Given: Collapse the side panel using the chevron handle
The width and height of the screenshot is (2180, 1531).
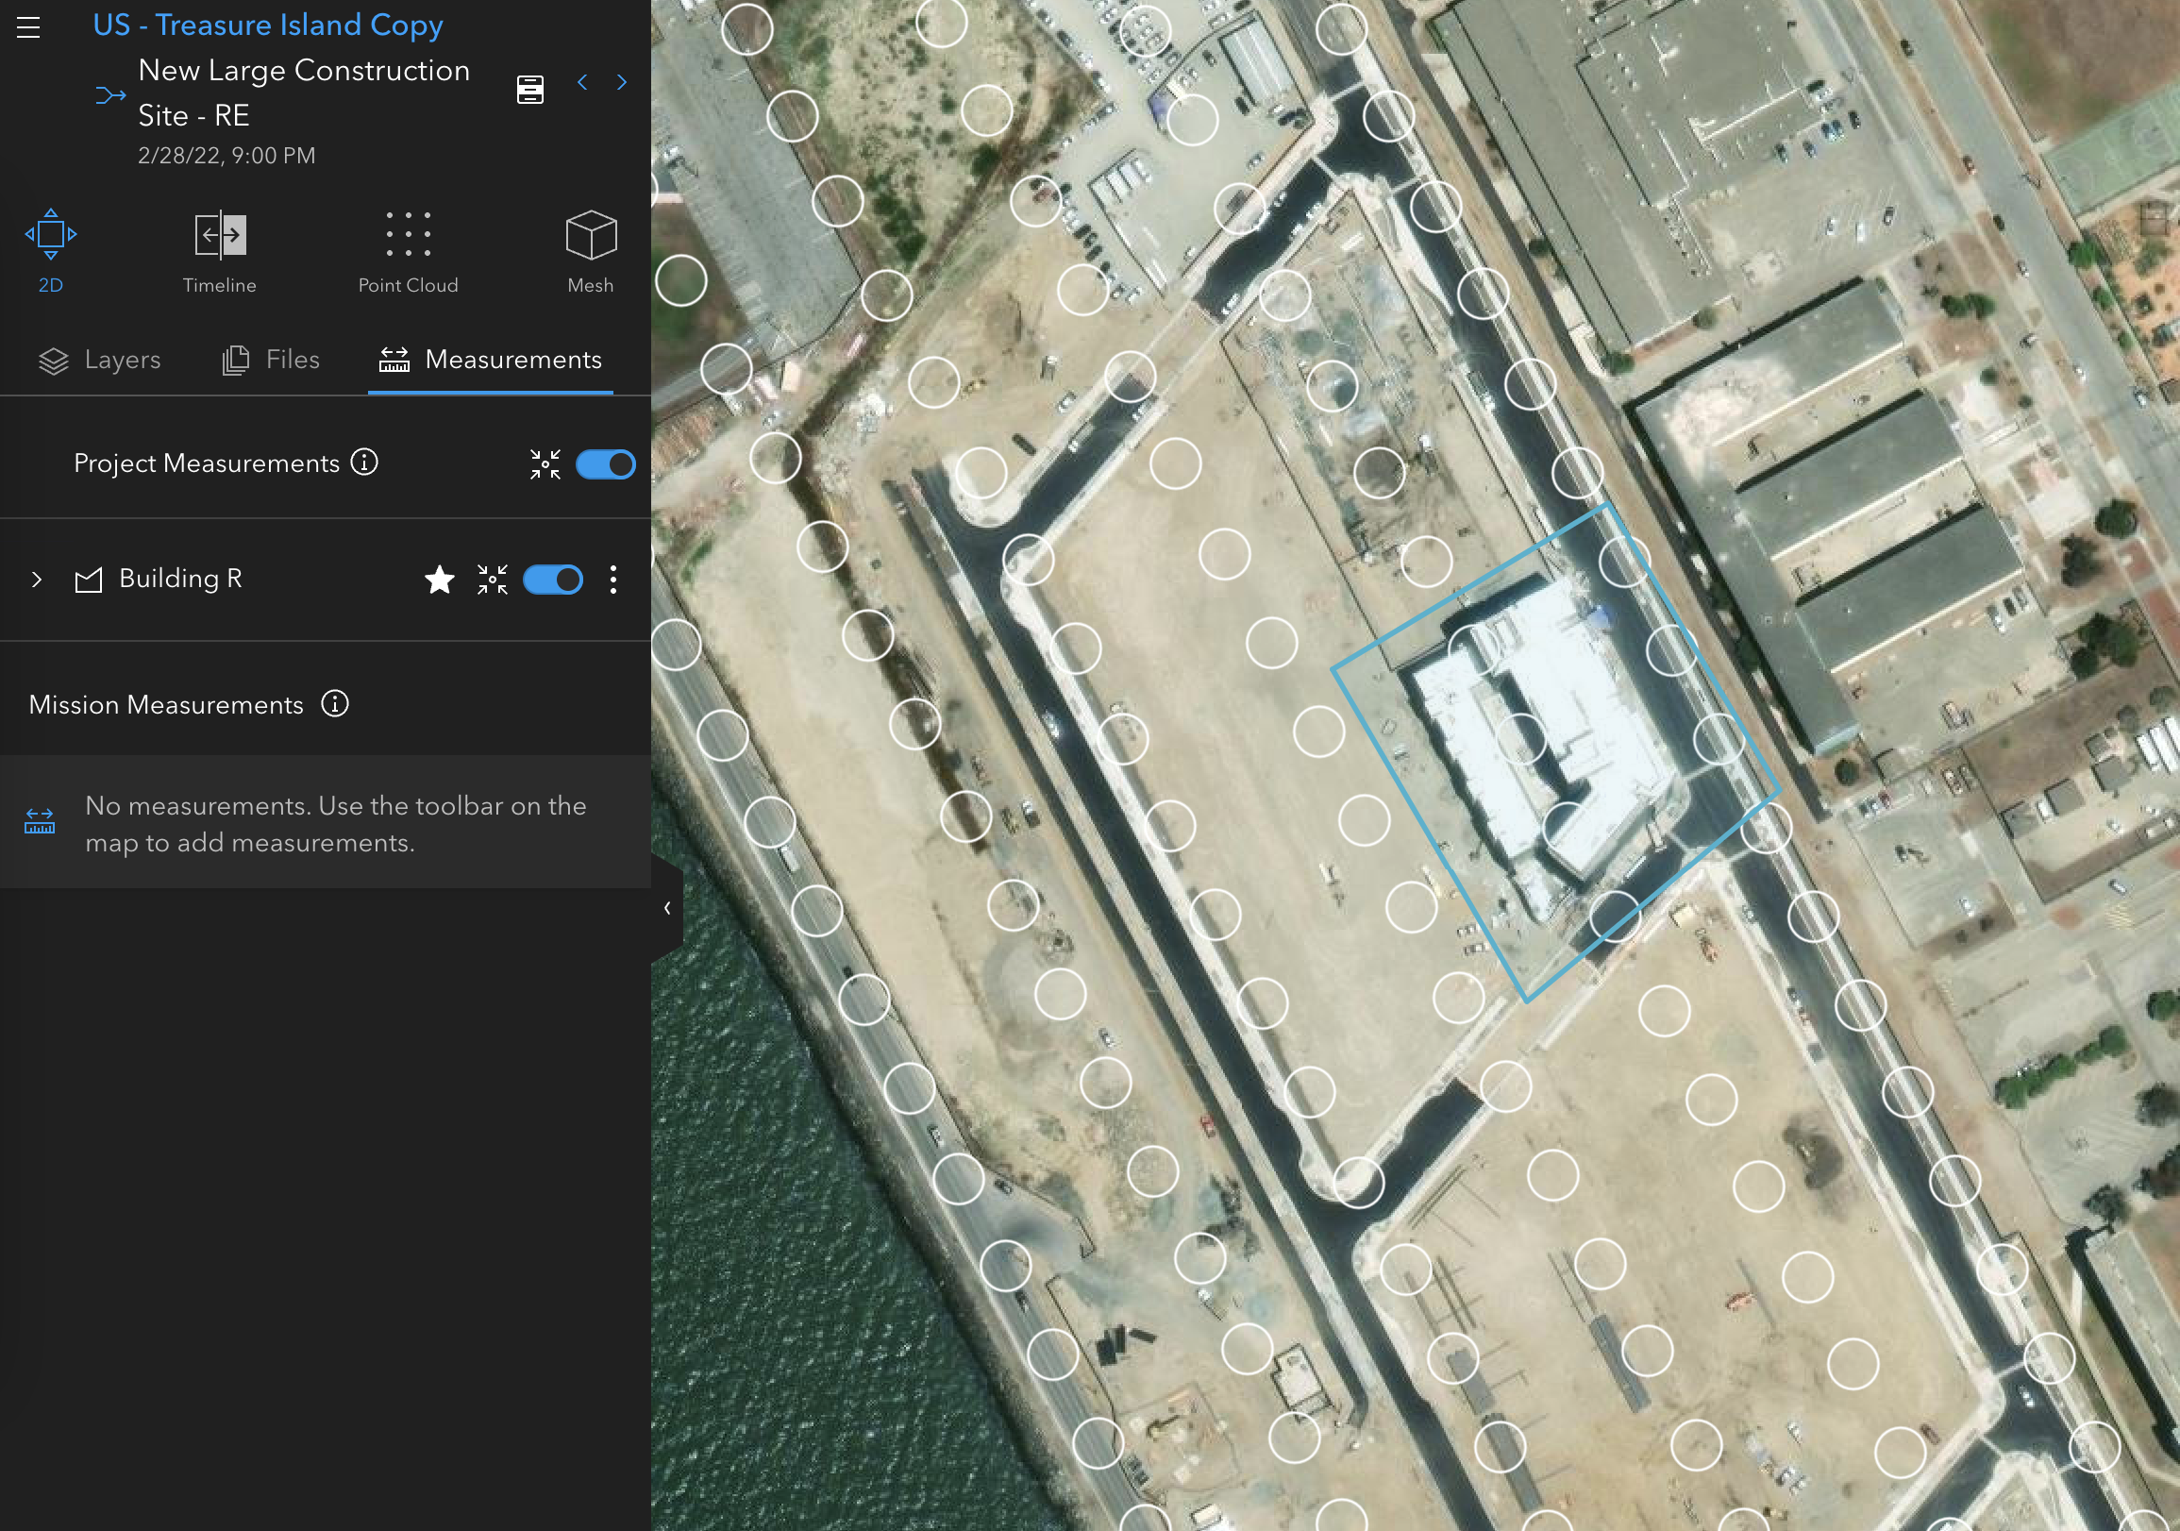Looking at the screenshot, I should pos(667,909).
